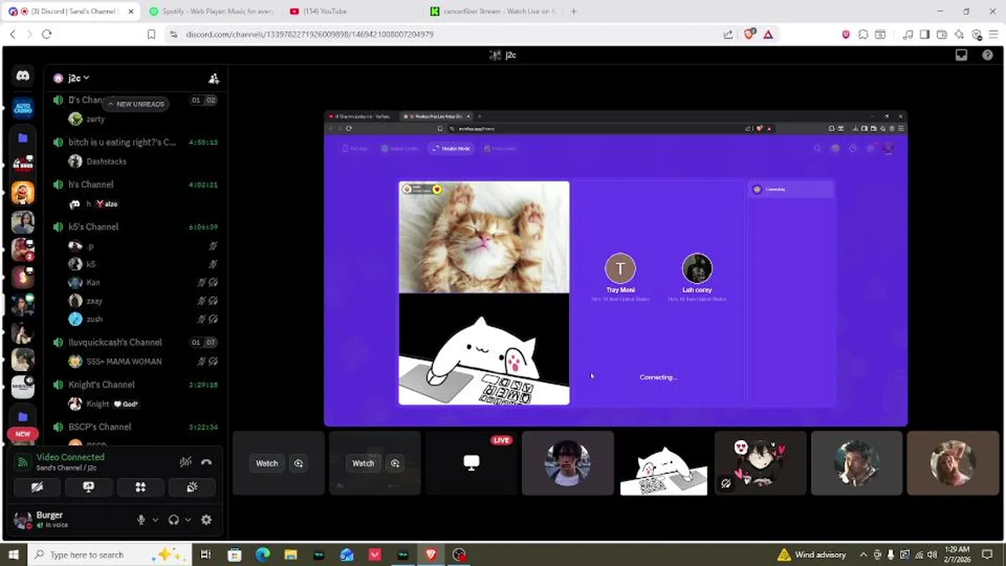Reload the current page
The height and width of the screenshot is (566, 1006).
(47, 35)
